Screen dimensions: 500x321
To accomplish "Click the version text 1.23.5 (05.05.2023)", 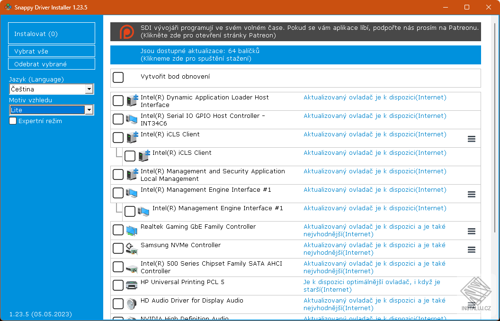I will pos(41,314).
